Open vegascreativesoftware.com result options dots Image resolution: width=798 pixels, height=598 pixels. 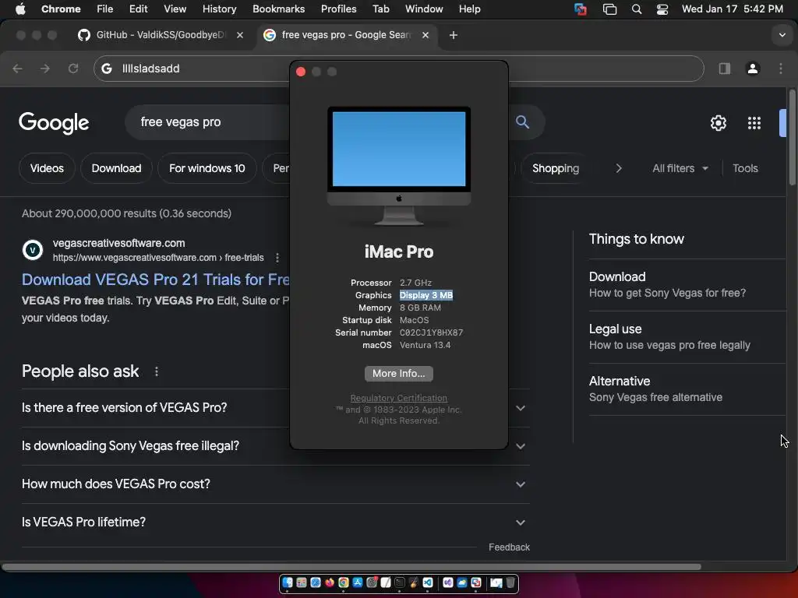[277, 257]
